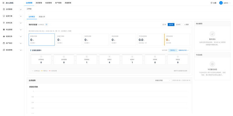The image size is (233, 116).
Task: Click the admin user avatar
Action: pos(221,3)
